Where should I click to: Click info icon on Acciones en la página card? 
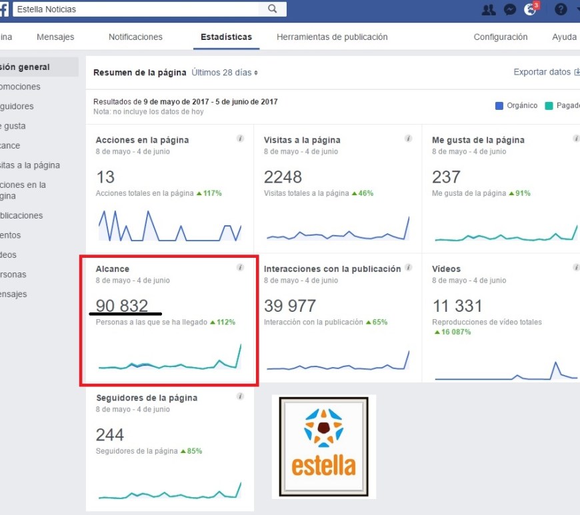coord(240,139)
